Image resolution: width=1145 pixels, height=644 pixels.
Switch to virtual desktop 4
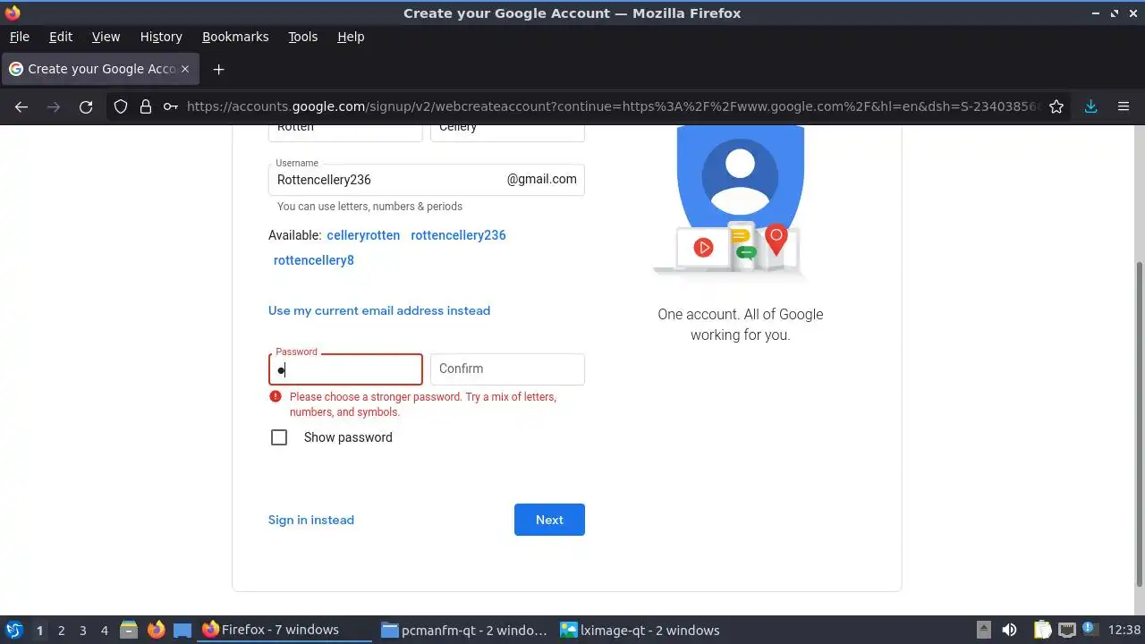104,631
